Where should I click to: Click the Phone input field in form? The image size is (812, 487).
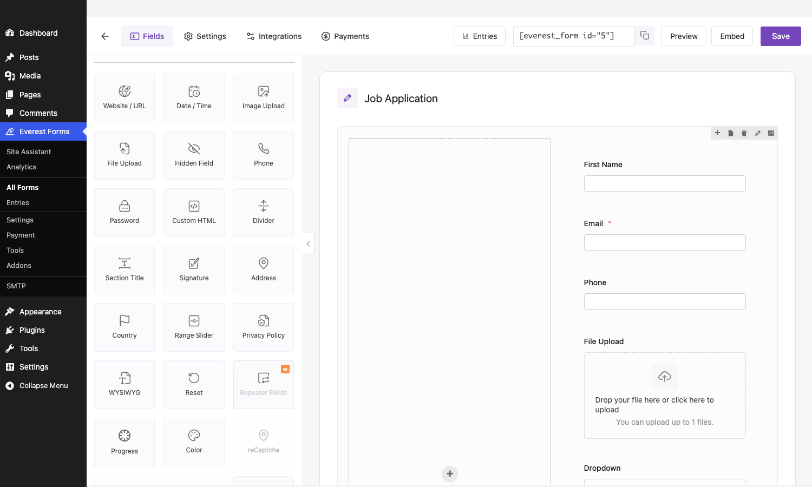[x=665, y=301]
